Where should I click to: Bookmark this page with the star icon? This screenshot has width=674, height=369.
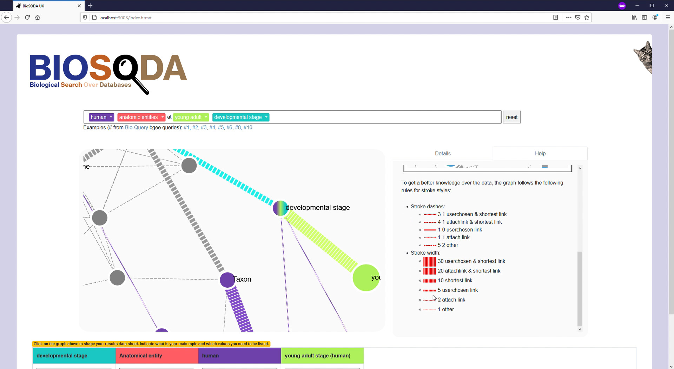click(x=587, y=18)
